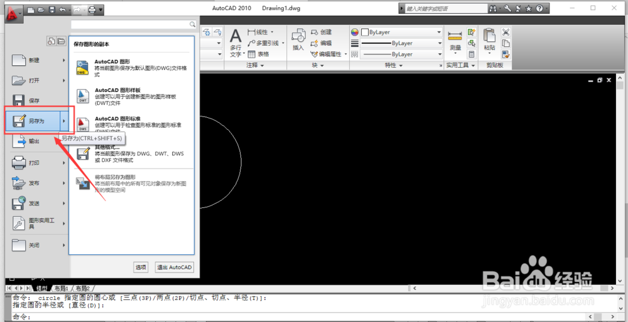Expand the 特性 properties panel
628x322 pixels.
tap(393, 65)
